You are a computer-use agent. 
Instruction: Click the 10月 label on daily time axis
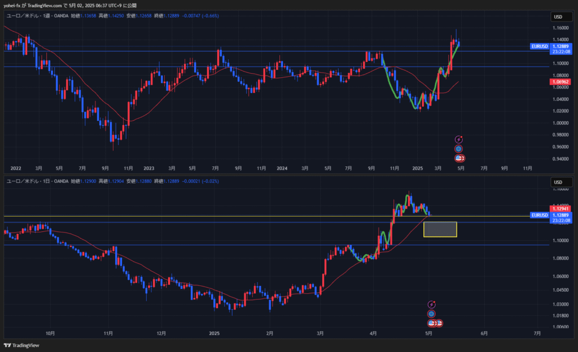coord(50,333)
